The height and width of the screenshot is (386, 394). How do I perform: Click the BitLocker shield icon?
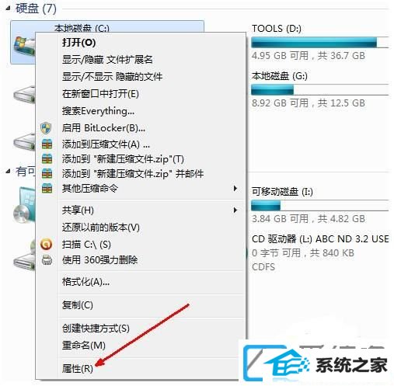[x=46, y=128]
